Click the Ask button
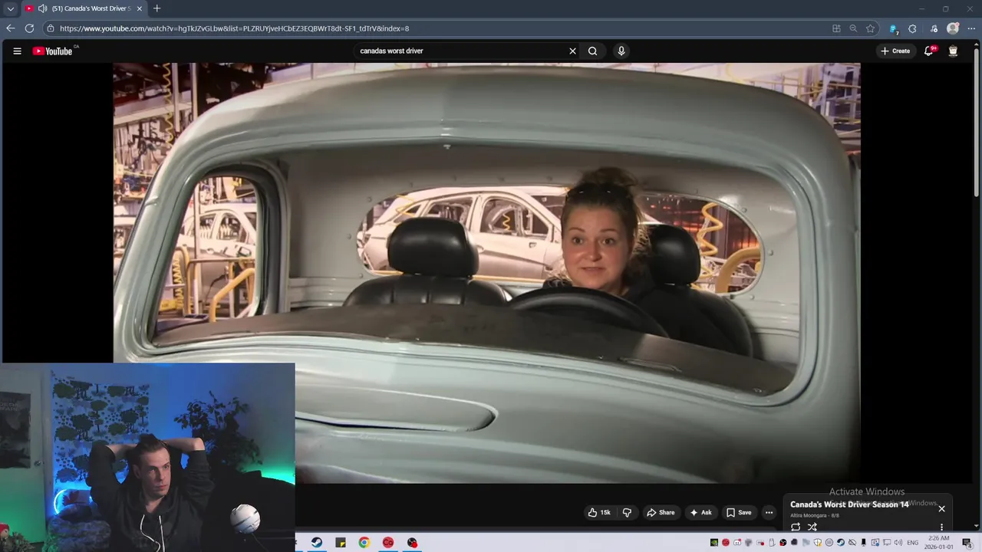982x552 pixels. [x=700, y=513]
